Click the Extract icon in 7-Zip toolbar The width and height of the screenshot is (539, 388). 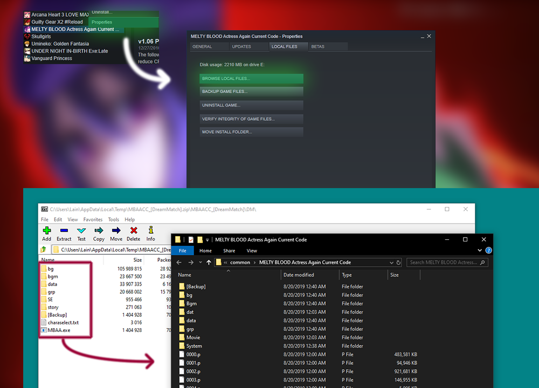(x=64, y=230)
